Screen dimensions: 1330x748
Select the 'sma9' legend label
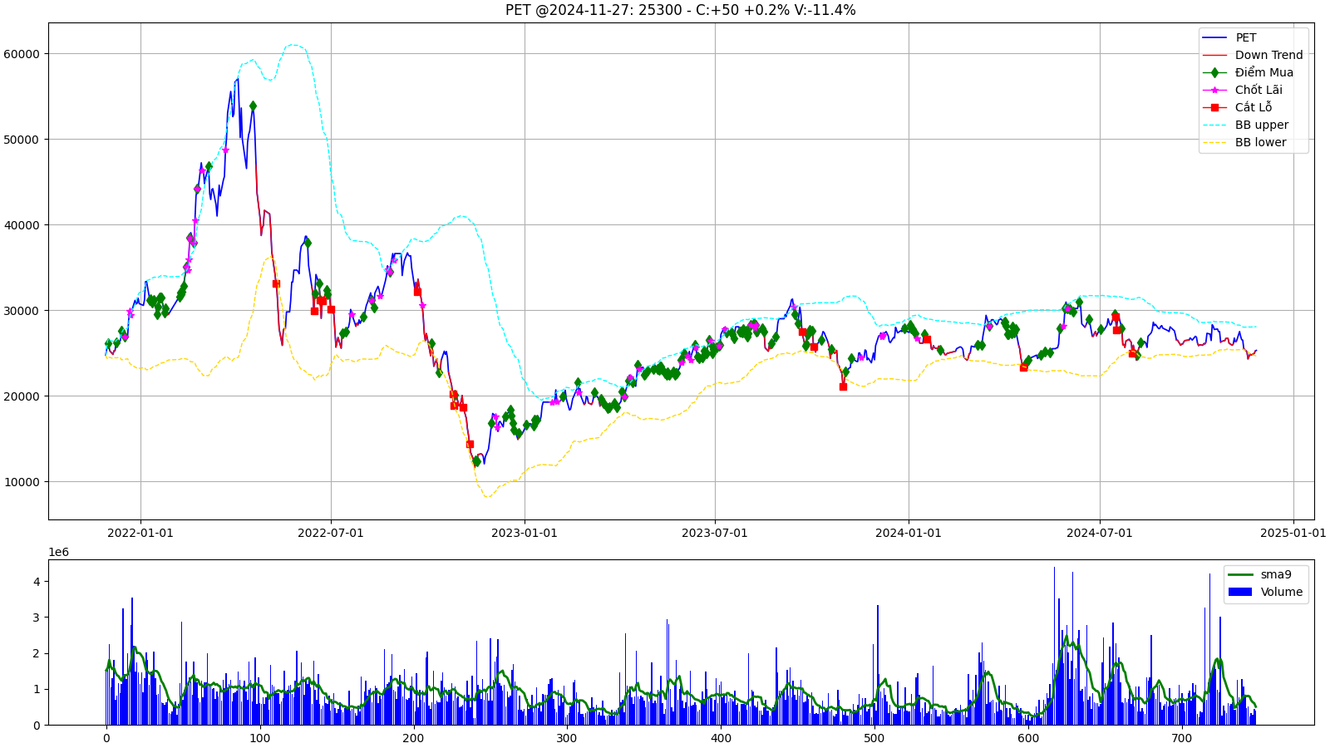click(x=1276, y=574)
